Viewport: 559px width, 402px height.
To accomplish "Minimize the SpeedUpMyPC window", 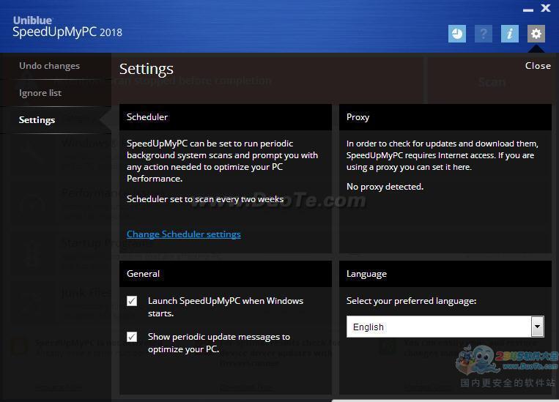I will point(528,10).
